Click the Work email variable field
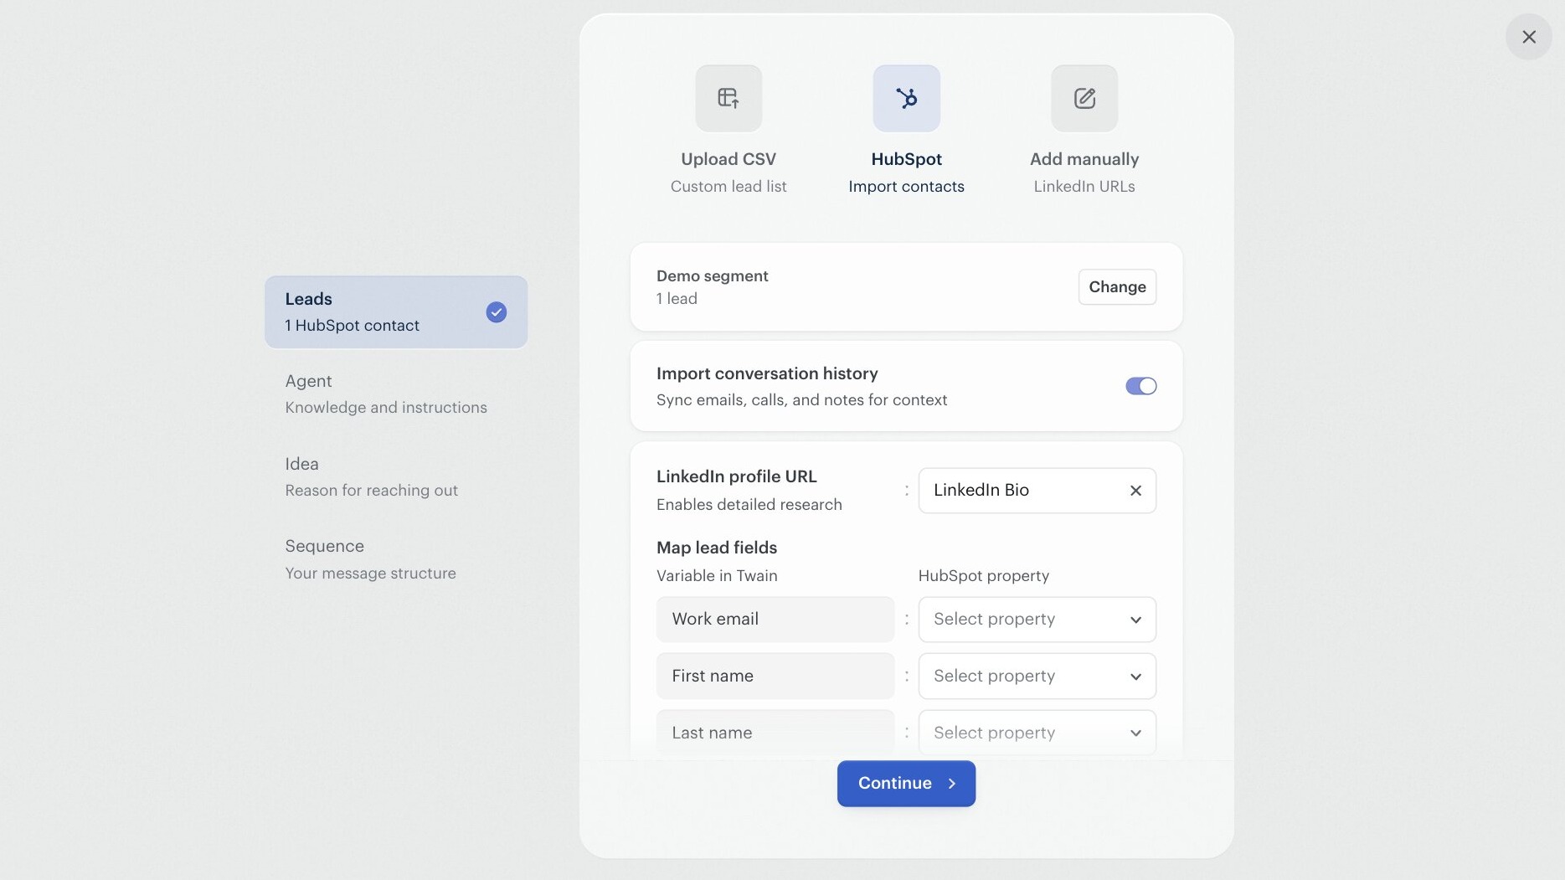The width and height of the screenshot is (1565, 880). pyautogui.click(x=775, y=620)
